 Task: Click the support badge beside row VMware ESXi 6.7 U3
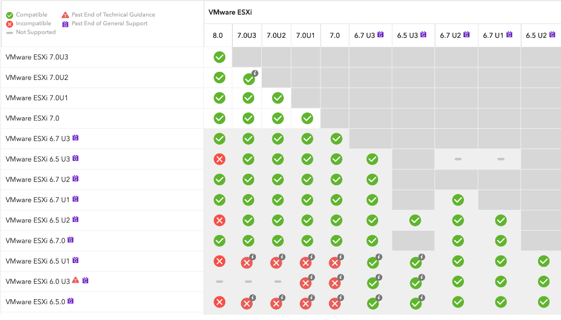(76, 138)
